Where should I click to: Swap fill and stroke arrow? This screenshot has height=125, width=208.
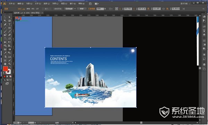(10, 67)
